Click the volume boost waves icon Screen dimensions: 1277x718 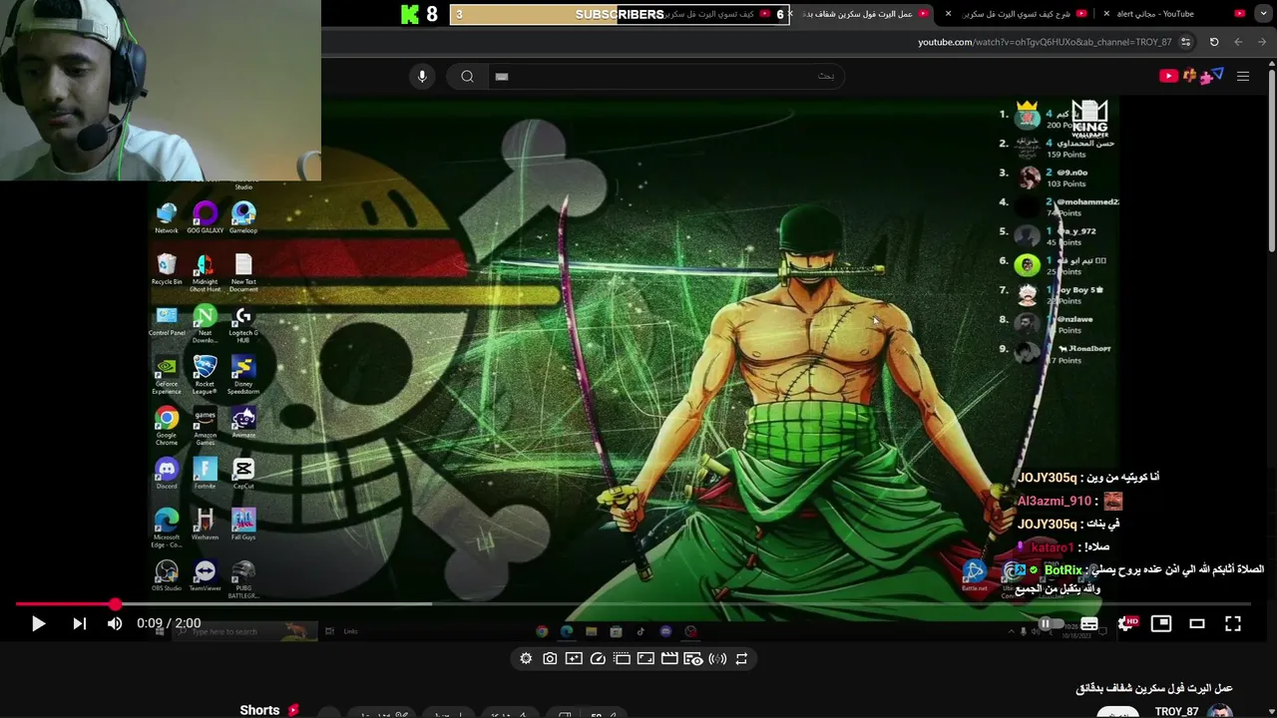pos(717,658)
